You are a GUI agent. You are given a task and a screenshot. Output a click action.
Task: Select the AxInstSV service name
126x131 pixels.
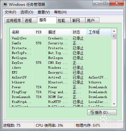[x=19, y=77]
